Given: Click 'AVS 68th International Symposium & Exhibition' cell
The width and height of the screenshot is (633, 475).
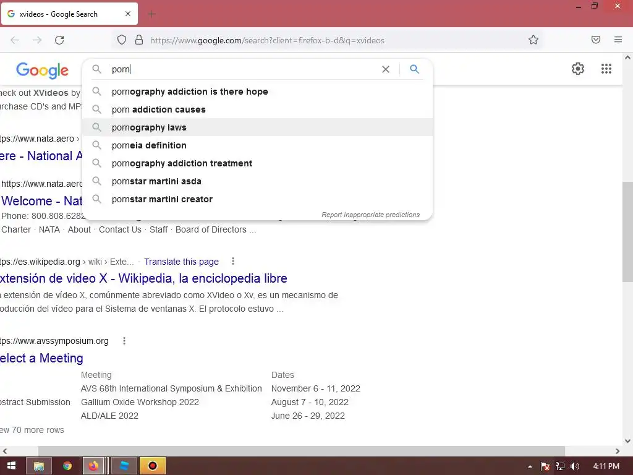Looking at the screenshot, I should (x=171, y=388).
